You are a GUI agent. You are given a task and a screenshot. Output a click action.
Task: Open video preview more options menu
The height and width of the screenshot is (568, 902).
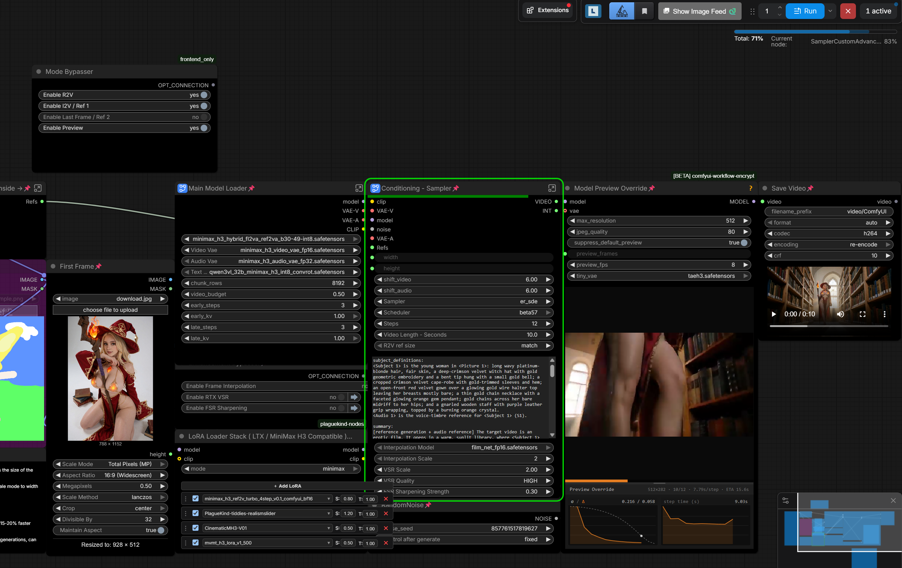pyautogui.click(x=884, y=314)
